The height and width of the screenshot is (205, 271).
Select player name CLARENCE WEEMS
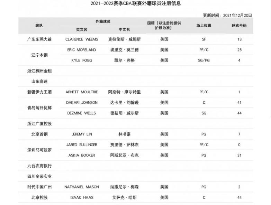pos(82,39)
